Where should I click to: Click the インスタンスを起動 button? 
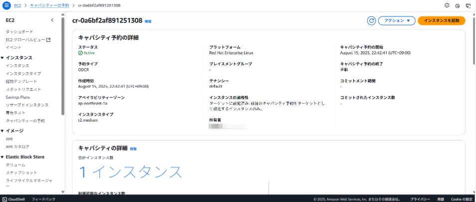(x=442, y=20)
